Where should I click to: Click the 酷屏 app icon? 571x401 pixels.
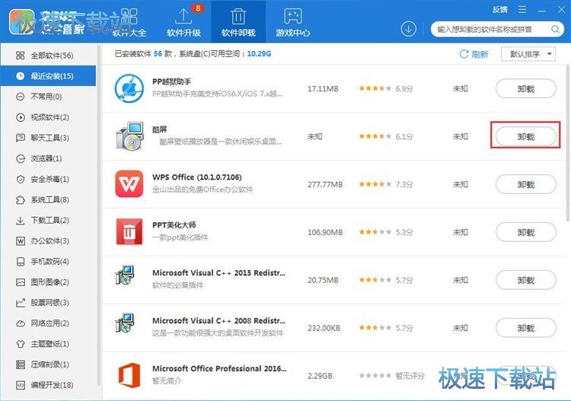click(129, 136)
